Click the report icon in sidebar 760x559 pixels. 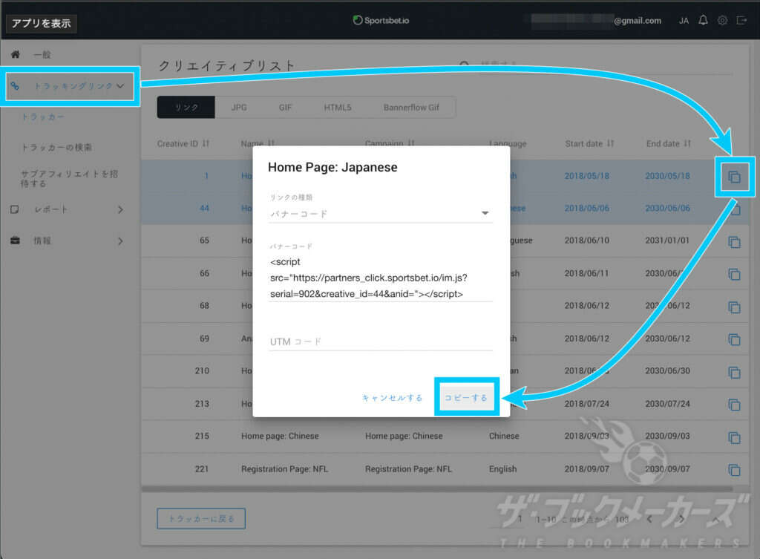tap(15, 209)
